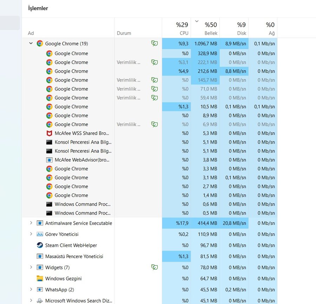Image resolution: width=316 pixels, height=304 pixels.
Task: Click the Microsoft Windows Search process icon
Action: pos(40,300)
